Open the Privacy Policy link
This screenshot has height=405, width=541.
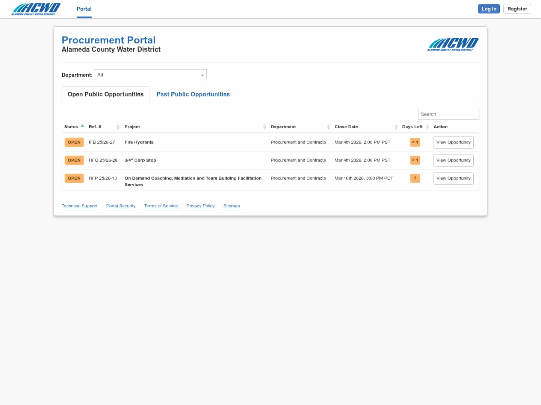pos(201,206)
